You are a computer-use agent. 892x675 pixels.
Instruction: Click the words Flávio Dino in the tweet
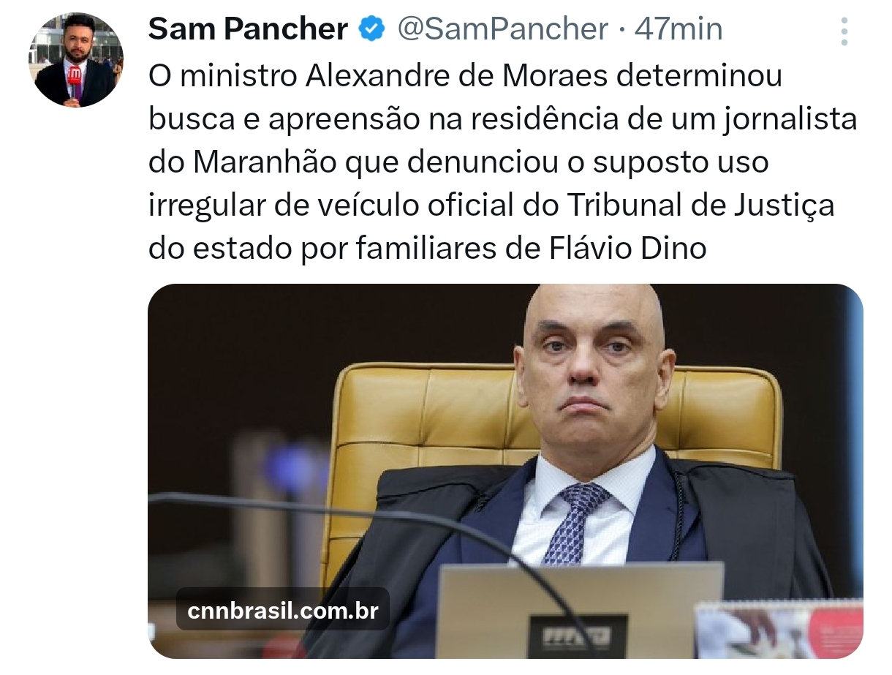(628, 249)
